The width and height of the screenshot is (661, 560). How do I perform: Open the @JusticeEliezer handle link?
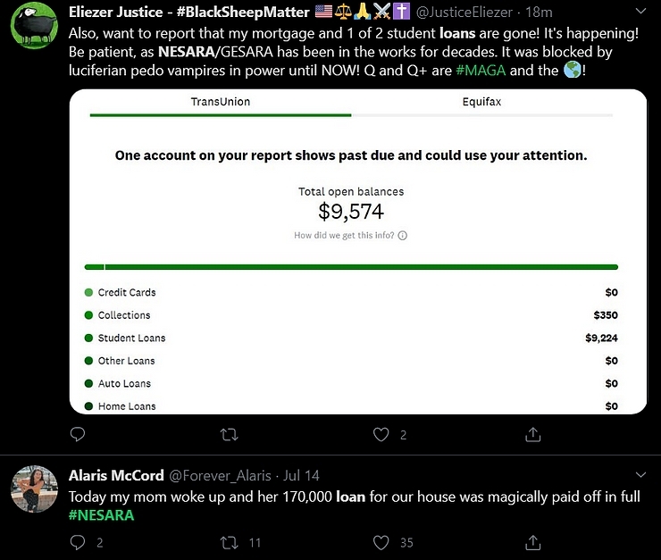(x=464, y=13)
